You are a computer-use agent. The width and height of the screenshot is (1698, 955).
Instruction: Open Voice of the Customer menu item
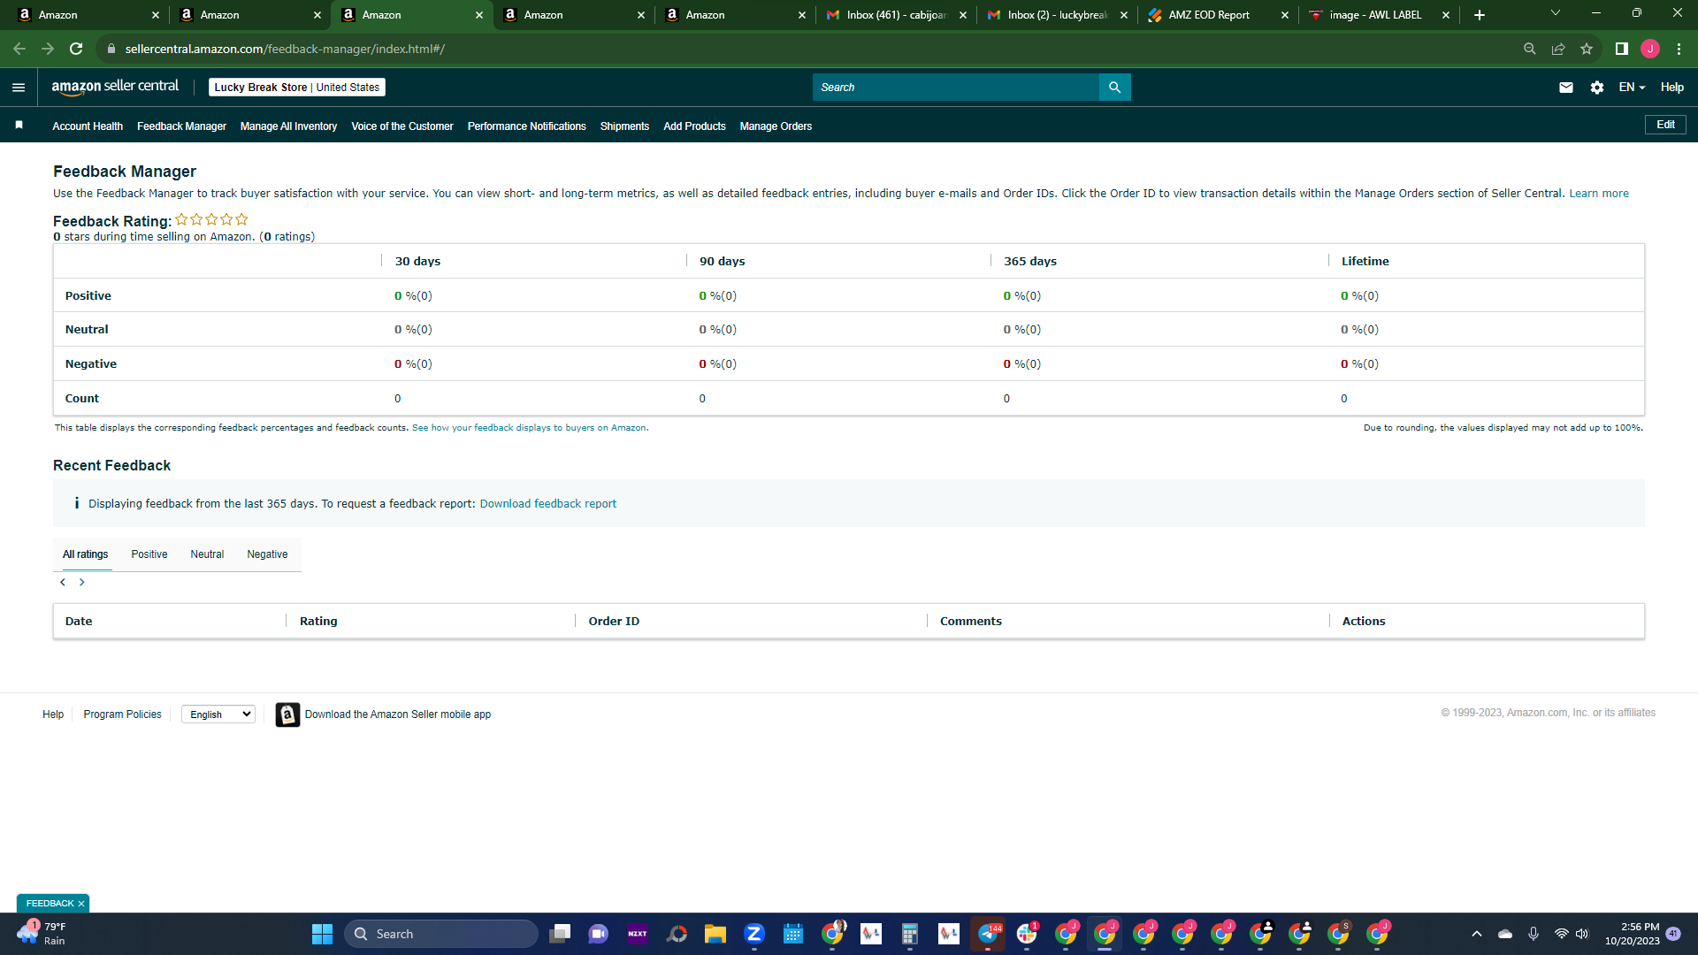[x=402, y=126]
